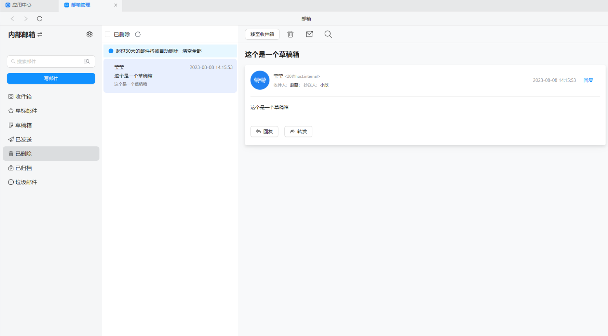The width and height of the screenshot is (608, 336).
Task: Tick the 已删除 select-all checkbox
Action: point(107,34)
